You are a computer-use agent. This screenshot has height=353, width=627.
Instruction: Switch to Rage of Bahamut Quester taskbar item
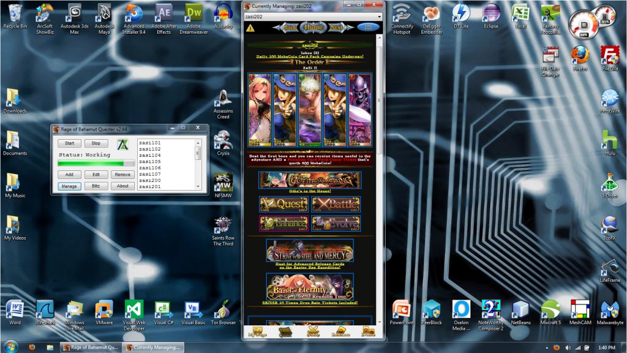91,347
